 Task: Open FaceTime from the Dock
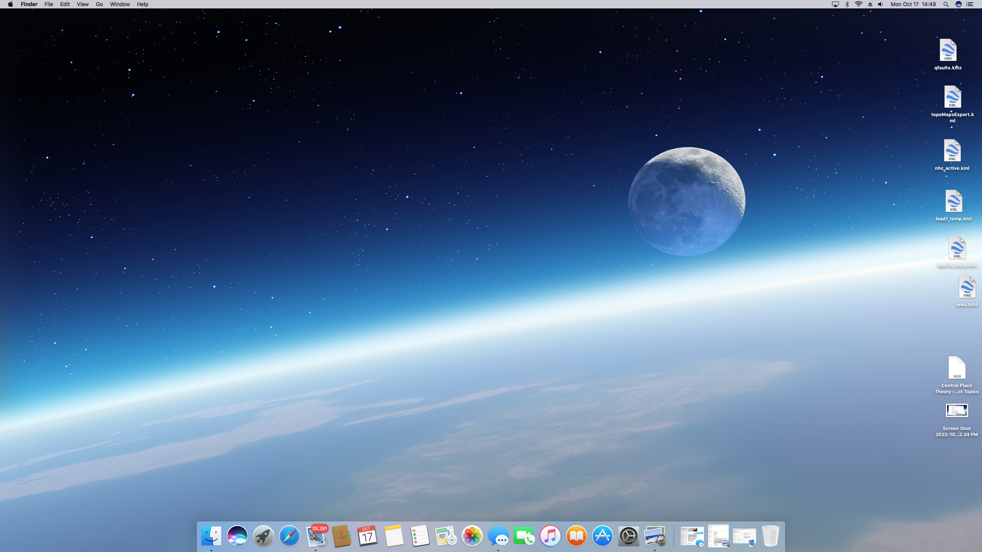(524, 536)
